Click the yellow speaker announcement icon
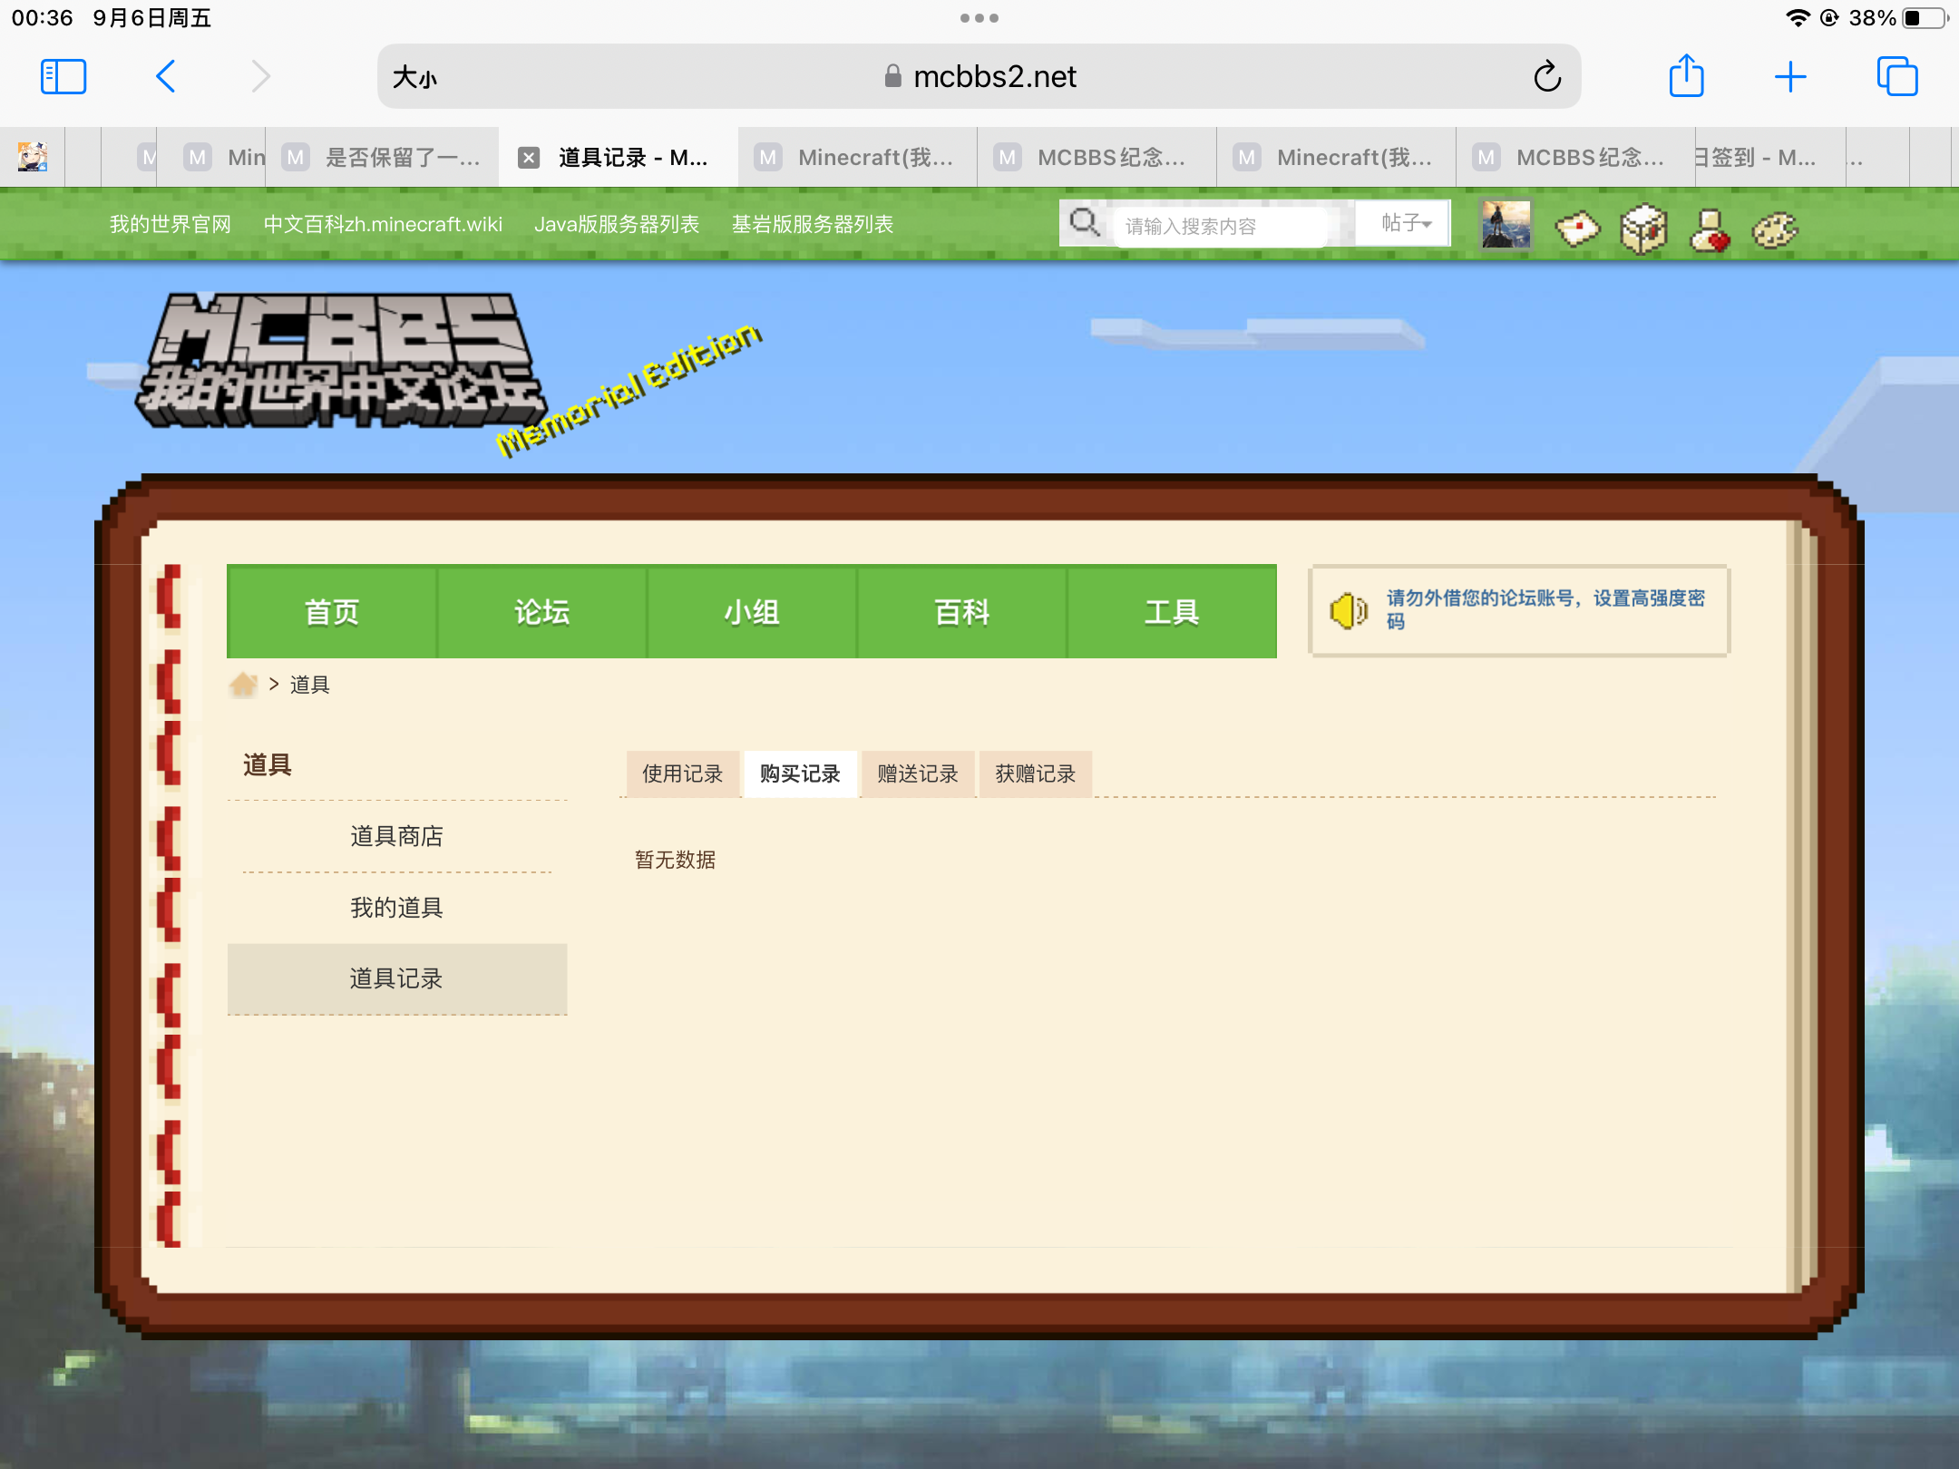The image size is (1959, 1469). (x=1349, y=610)
